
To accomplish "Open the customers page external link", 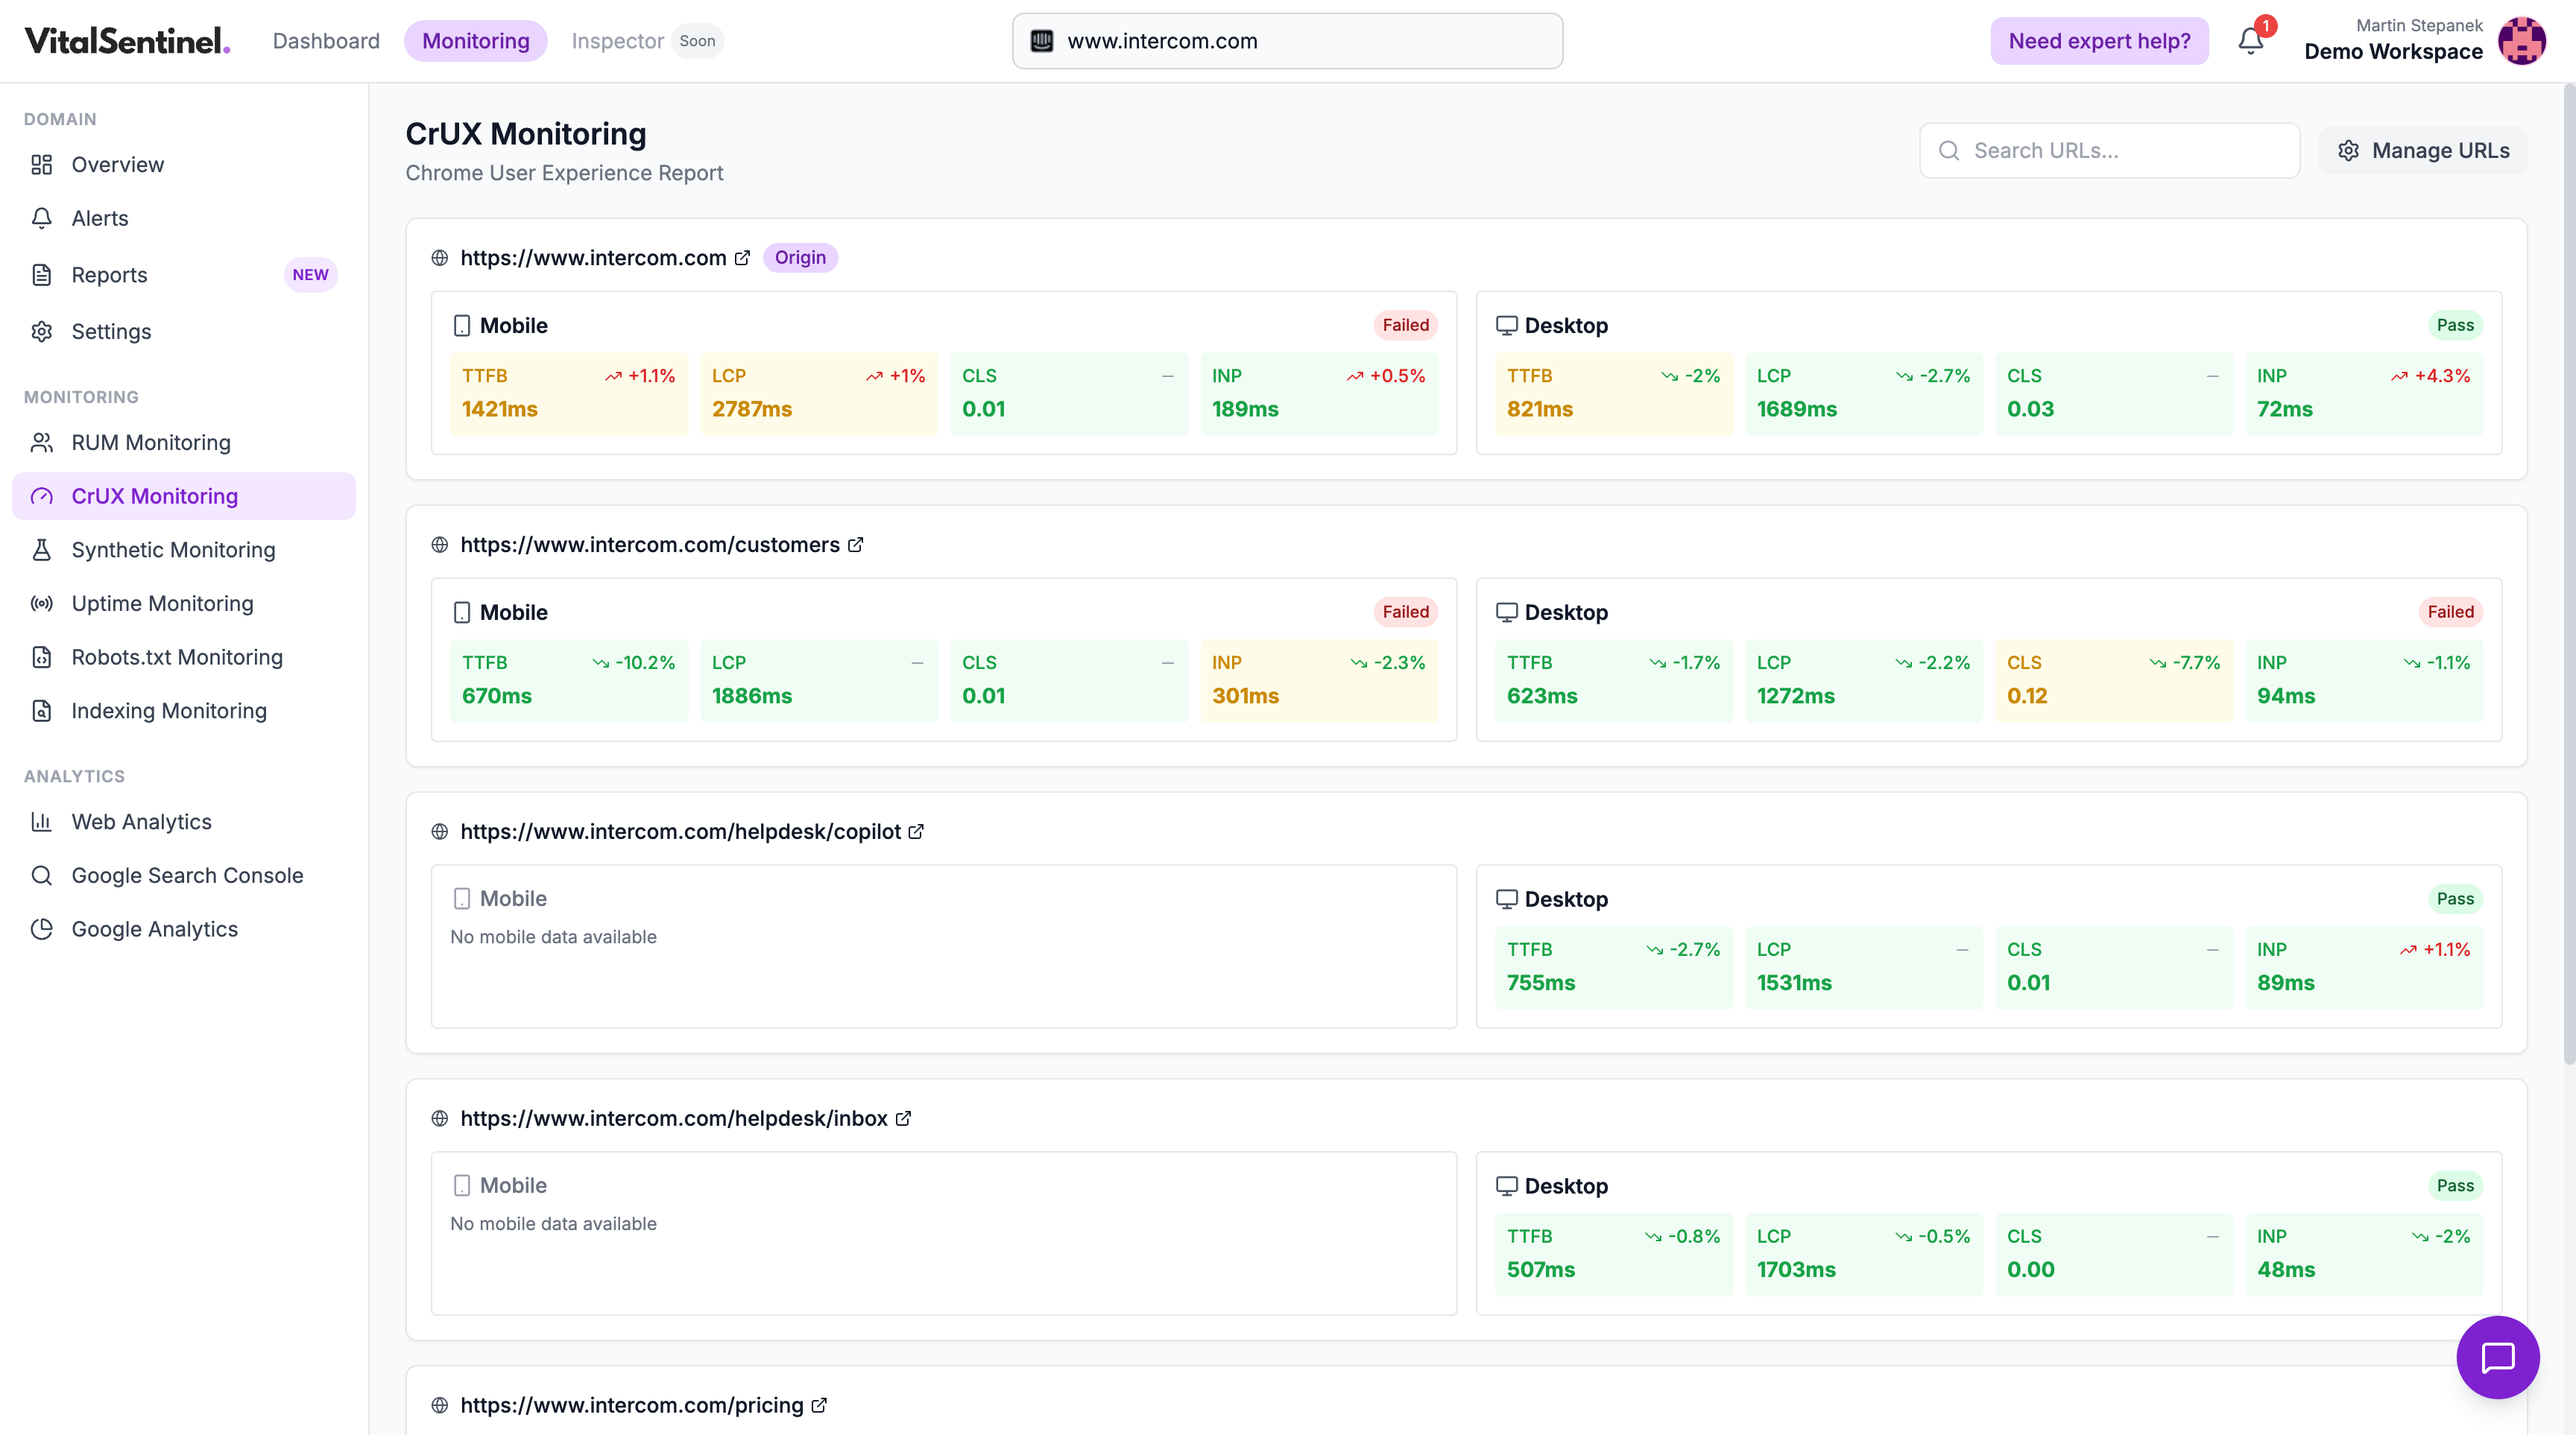I will 856,545.
